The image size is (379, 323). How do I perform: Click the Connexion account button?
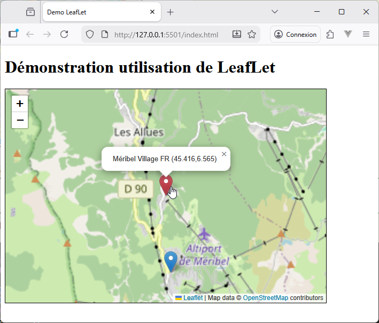tap(295, 34)
